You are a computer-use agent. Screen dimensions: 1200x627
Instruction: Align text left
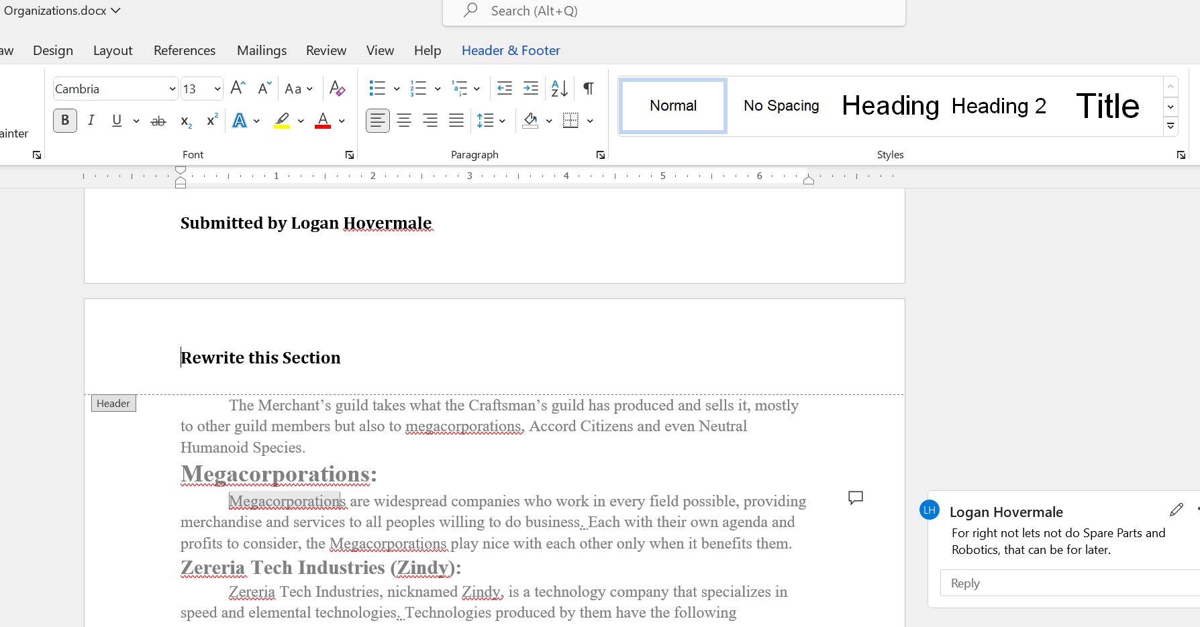378,121
